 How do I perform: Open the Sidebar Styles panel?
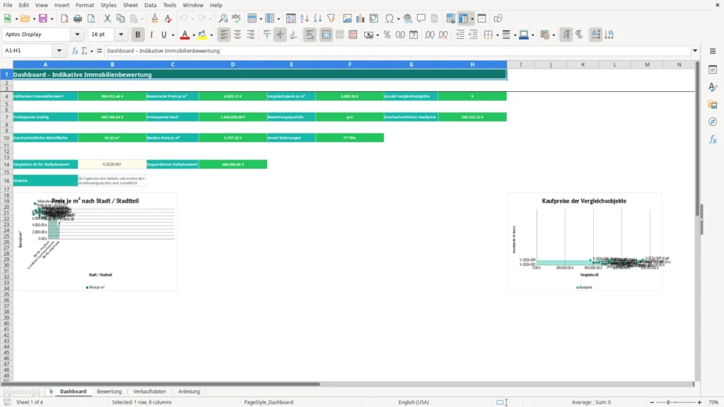click(x=713, y=87)
